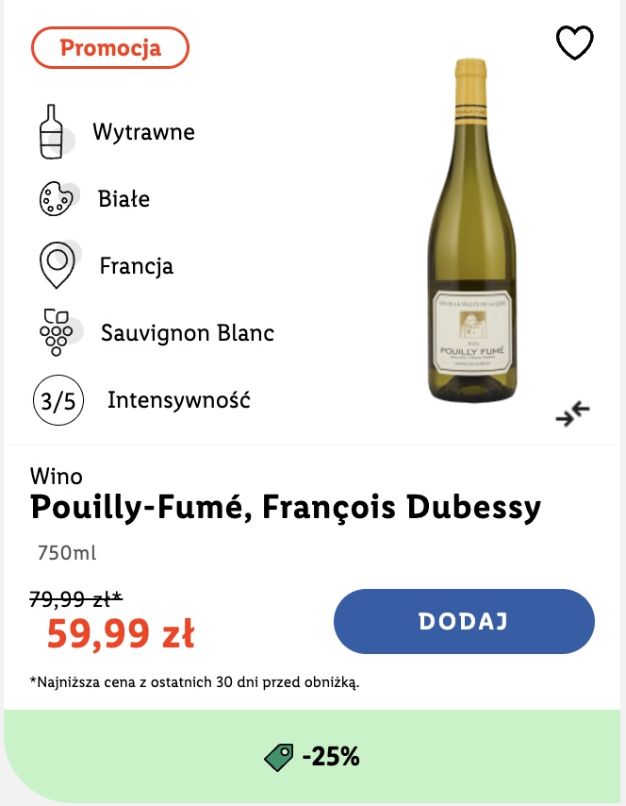626x806 pixels.
Task: Click the crossed-out 79,99 zł price
Action: pos(76,599)
